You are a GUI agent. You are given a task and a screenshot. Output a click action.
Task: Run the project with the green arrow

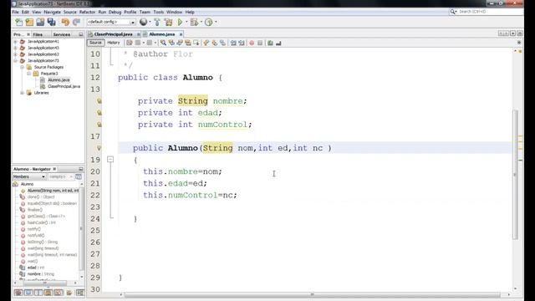coord(180,23)
